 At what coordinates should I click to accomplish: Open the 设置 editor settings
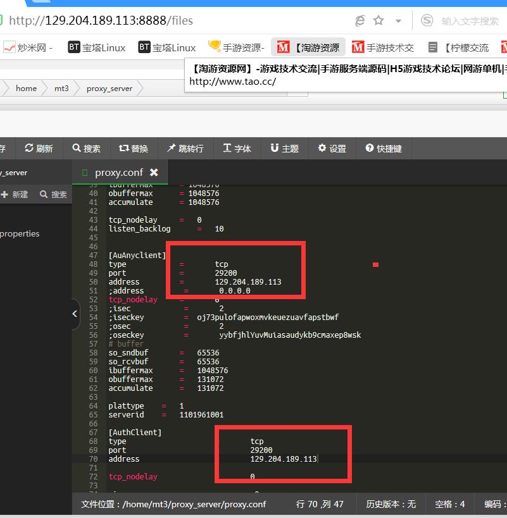(332, 148)
